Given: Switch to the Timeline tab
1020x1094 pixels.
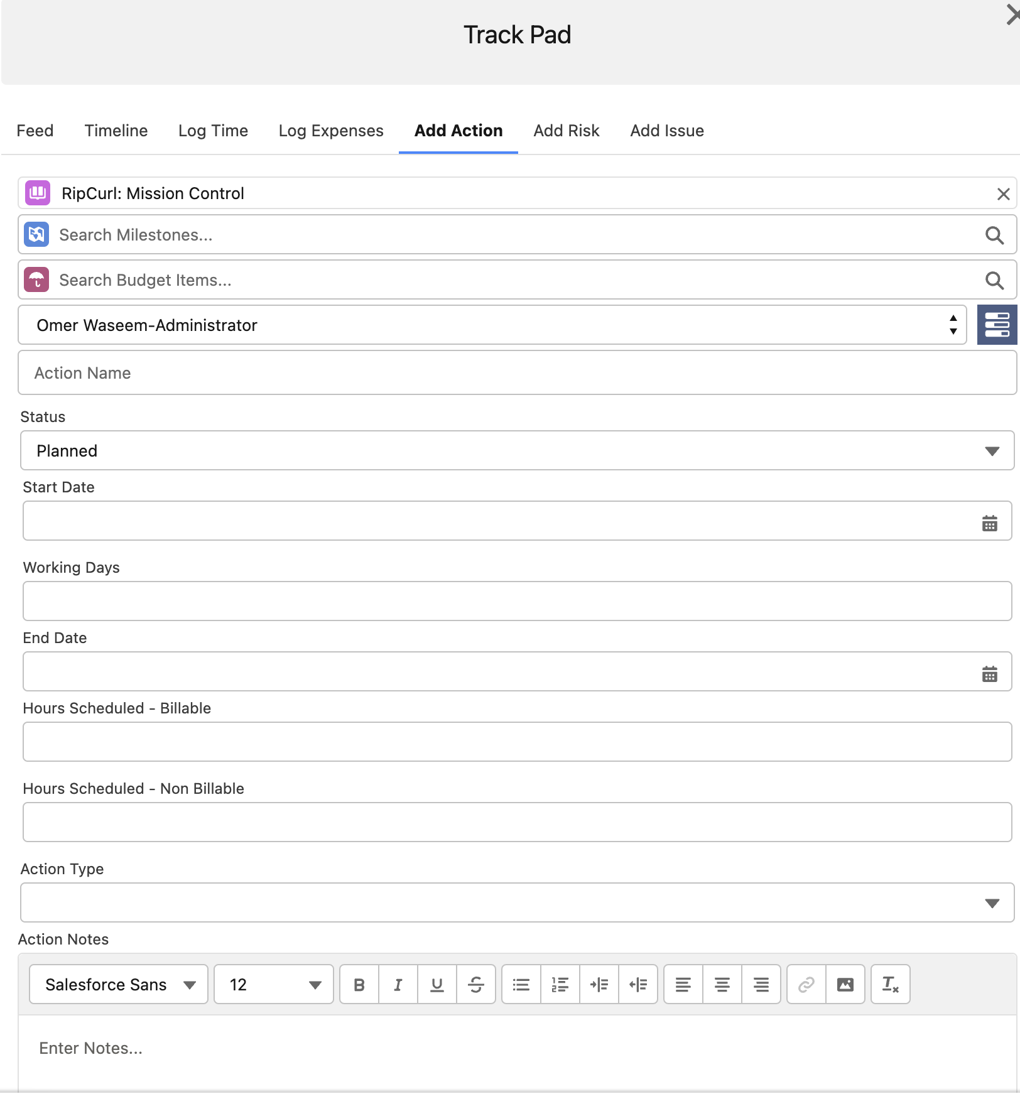Looking at the screenshot, I should coord(116,131).
